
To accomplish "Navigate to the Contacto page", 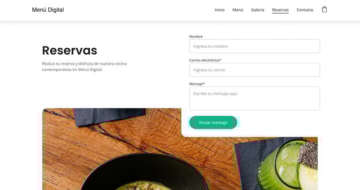I will (x=305, y=10).
